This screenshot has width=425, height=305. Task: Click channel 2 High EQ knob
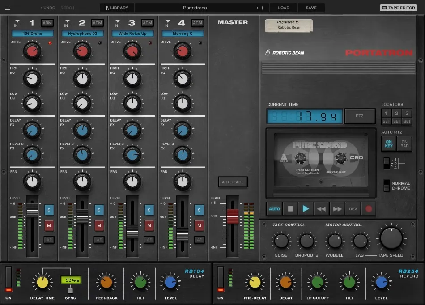82,79
